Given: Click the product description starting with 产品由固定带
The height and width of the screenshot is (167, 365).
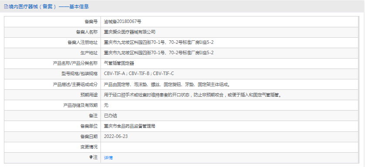Looking at the screenshot, I should click(x=167, y=85).
